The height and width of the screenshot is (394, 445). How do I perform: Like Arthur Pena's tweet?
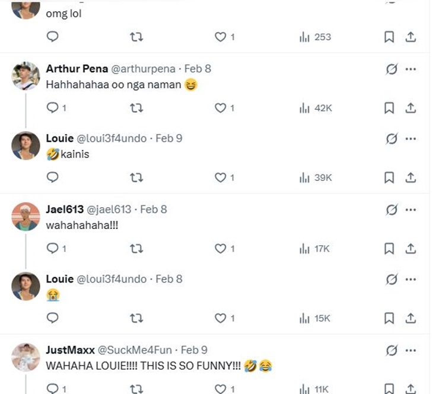[221, 108]
